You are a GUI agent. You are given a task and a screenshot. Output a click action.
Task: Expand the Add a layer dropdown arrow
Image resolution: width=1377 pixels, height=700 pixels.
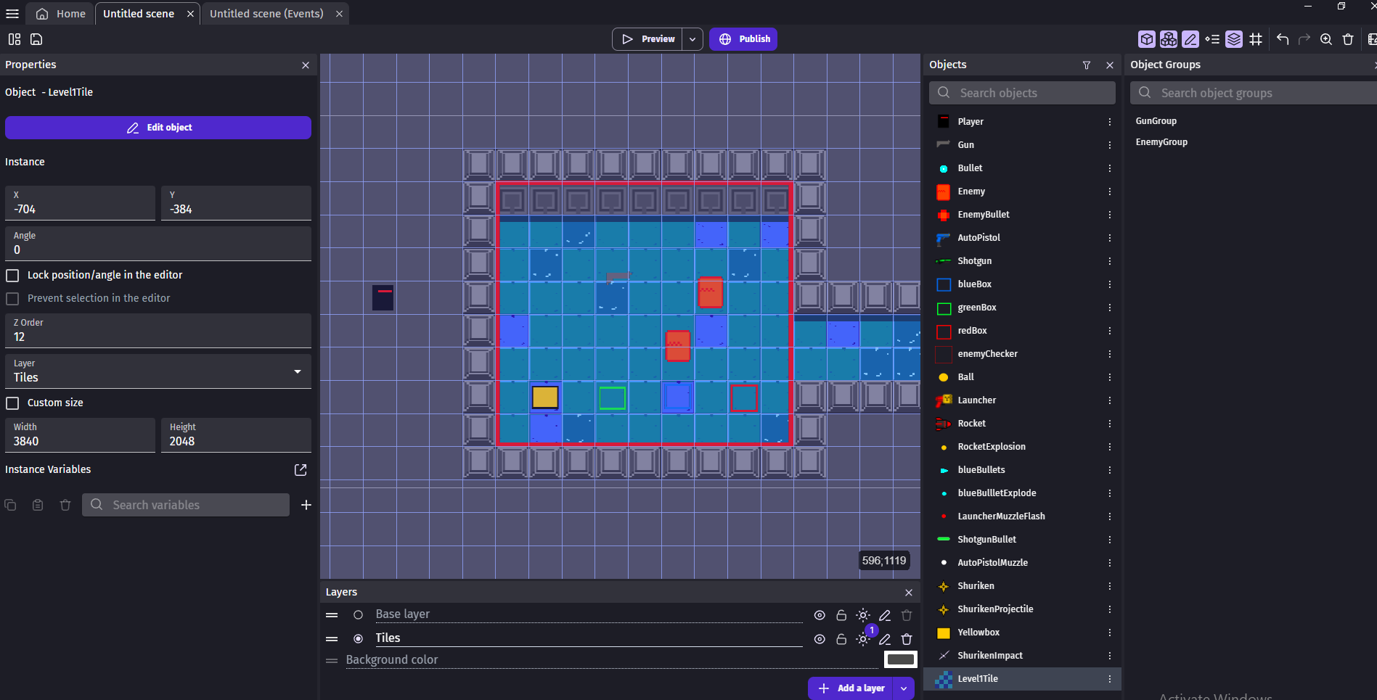(904, 688)
